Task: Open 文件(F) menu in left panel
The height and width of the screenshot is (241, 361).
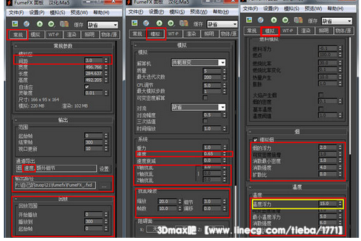Action: (x=16, y=13)
